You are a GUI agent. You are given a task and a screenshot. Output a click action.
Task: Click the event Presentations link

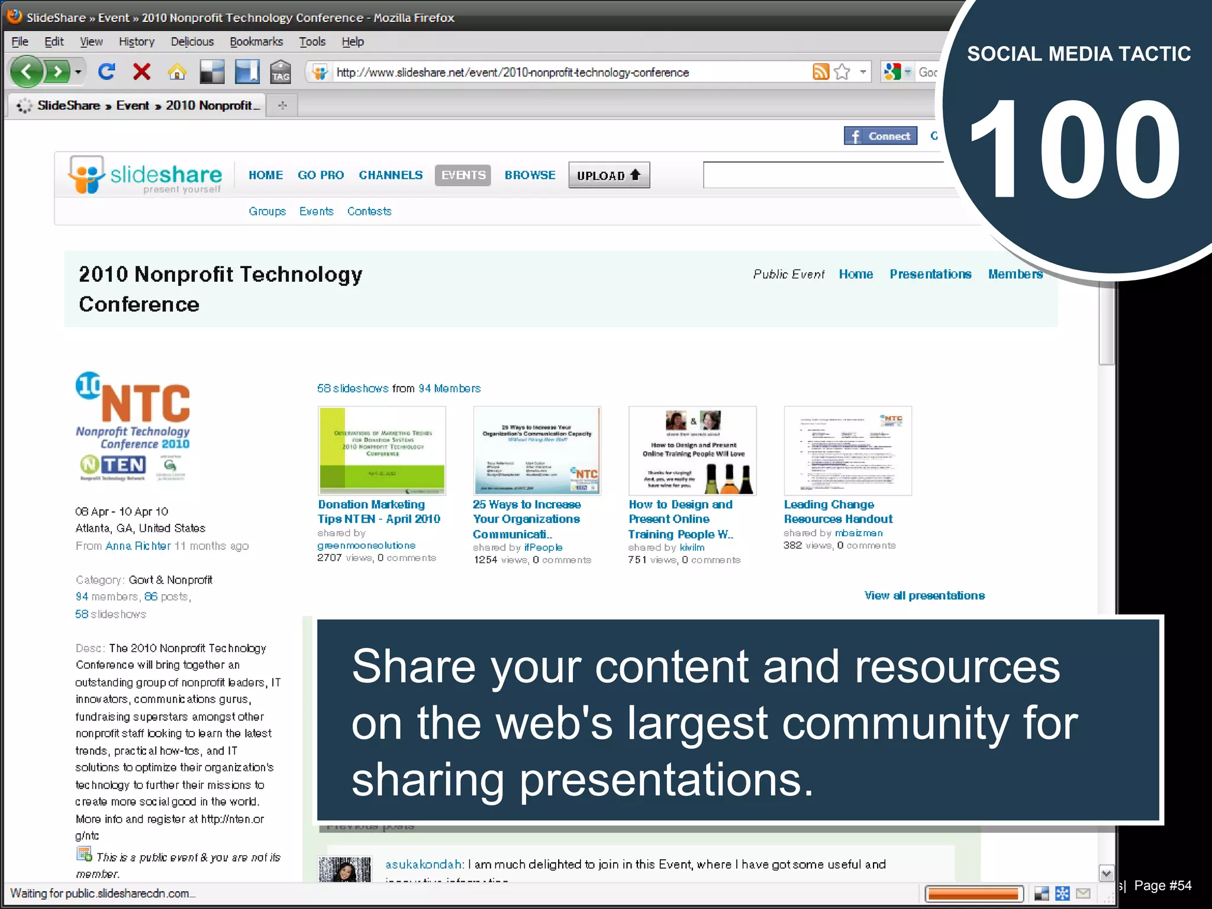coord(930,274)
